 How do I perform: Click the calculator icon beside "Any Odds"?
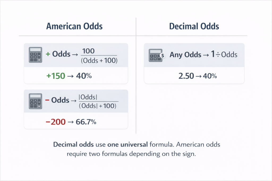[155, 55]
